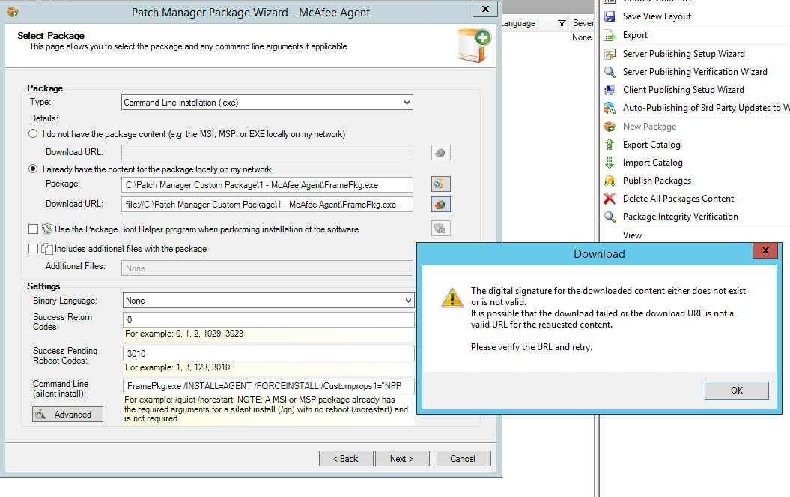The width and height of the screenshot is (790, 497).
Task: Click the download icon next to the file:// URL
Action: click(x=441, y=205)
